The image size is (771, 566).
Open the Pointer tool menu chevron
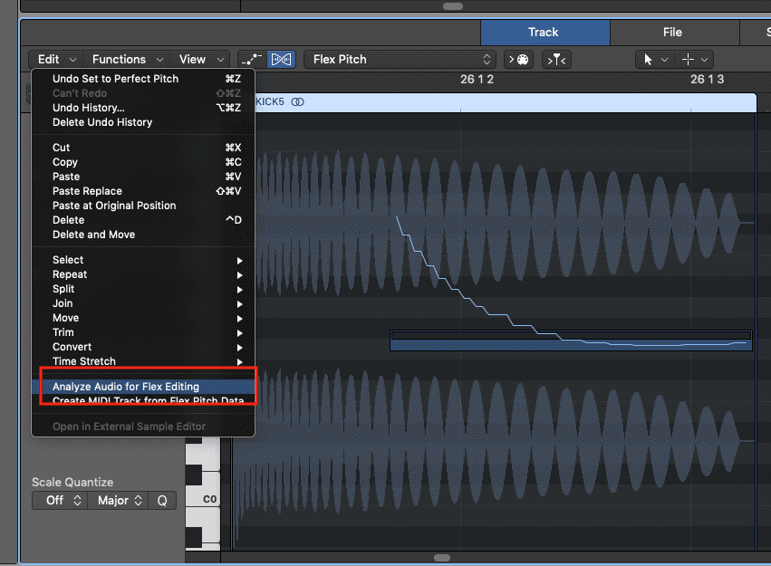(665, 60)
